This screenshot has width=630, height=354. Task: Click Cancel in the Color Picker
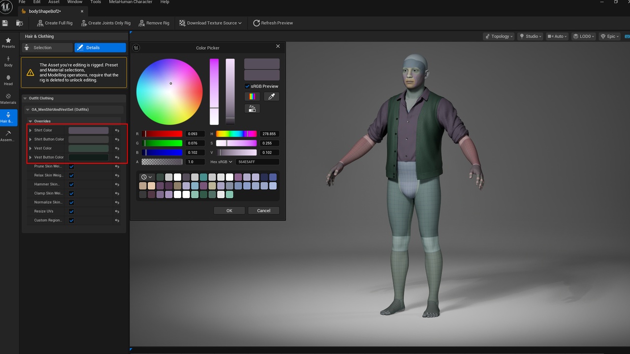click(264, 210)
